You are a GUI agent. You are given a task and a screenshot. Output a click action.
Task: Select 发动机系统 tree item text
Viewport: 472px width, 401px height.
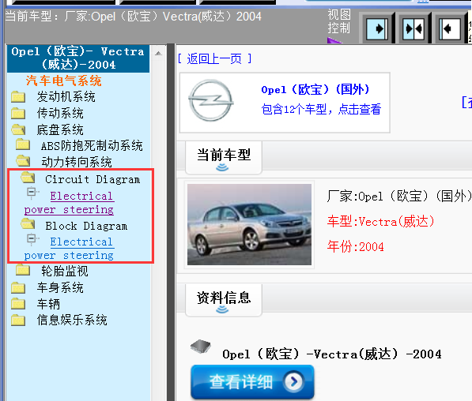tap(66, 97)
